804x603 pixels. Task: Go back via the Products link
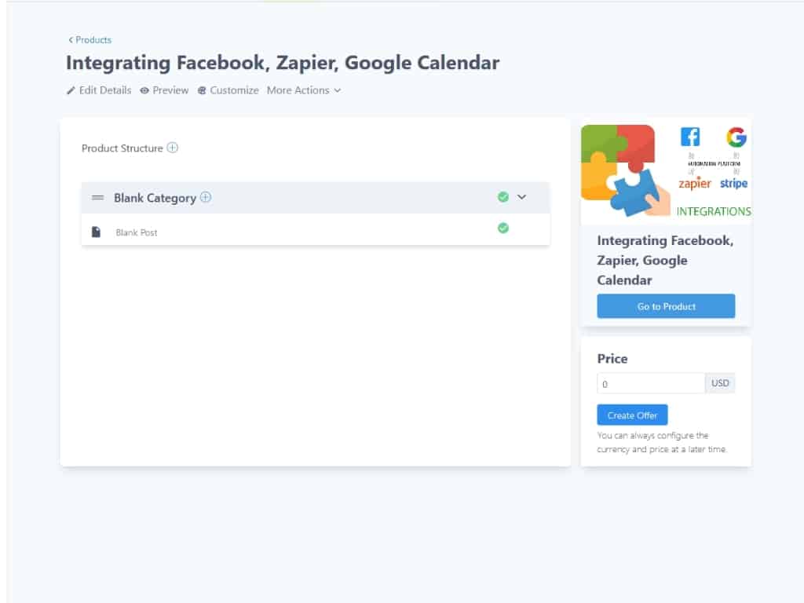click(x=93, y=40)
